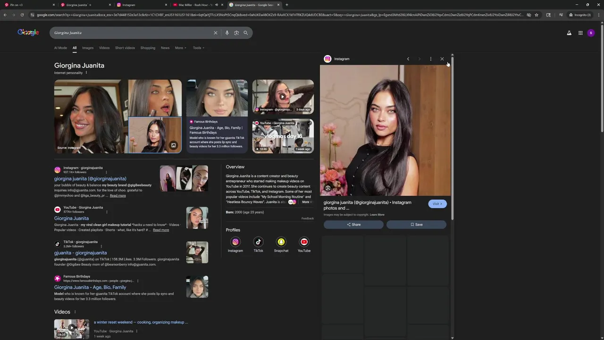Play winter reset weekend video thumbnail

pyautogui.click(x=71, y=329)
